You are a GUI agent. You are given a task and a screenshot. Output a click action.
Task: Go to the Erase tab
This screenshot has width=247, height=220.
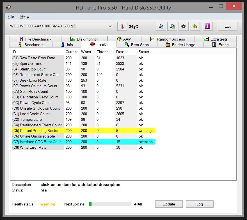[x=220, y=45]
